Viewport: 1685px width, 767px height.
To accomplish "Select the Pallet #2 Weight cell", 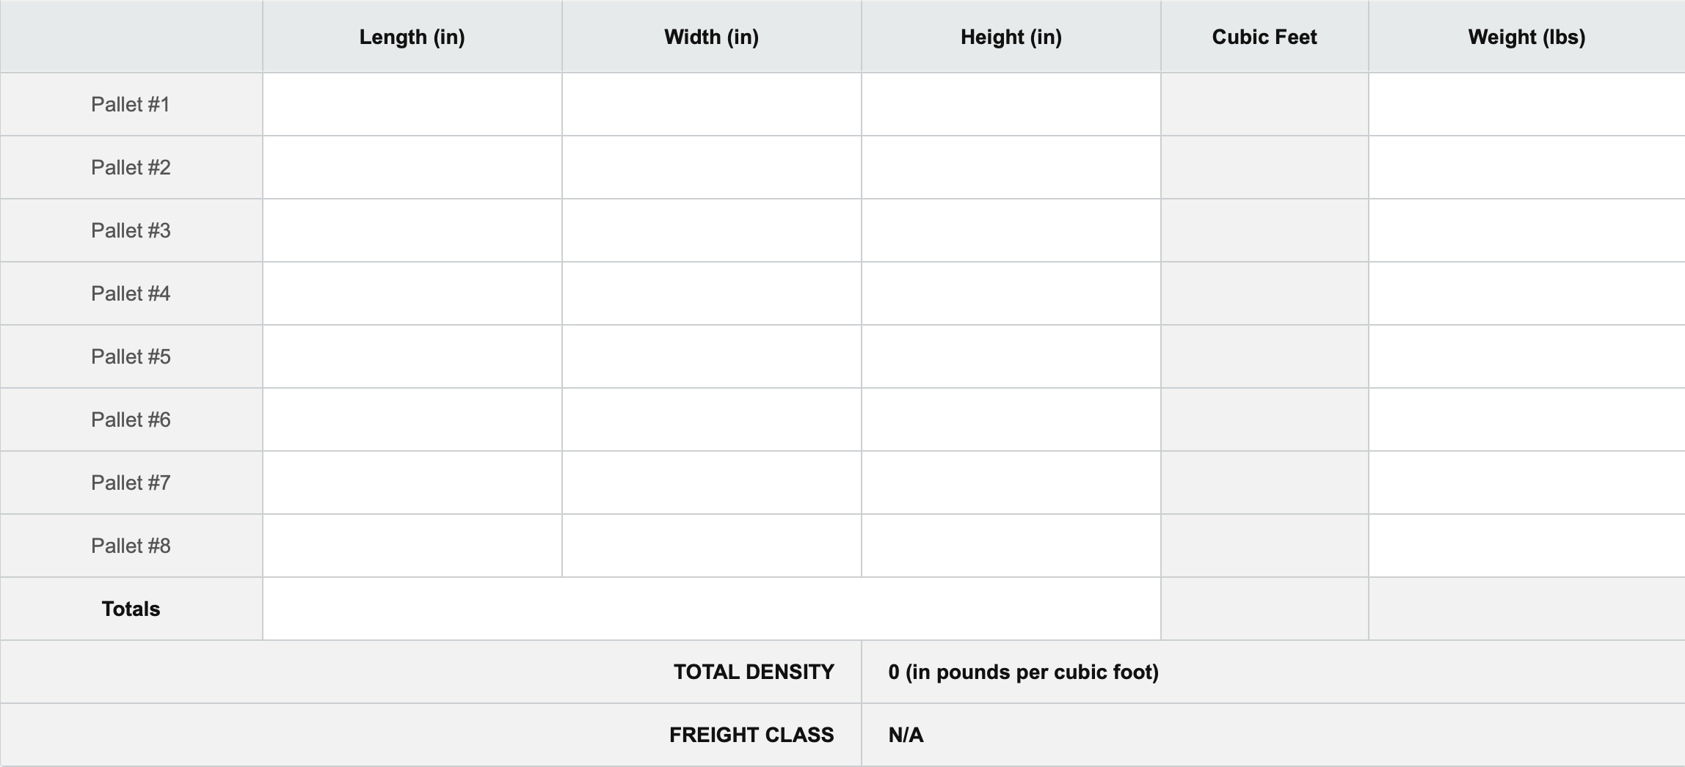I will pos(1526,167).
